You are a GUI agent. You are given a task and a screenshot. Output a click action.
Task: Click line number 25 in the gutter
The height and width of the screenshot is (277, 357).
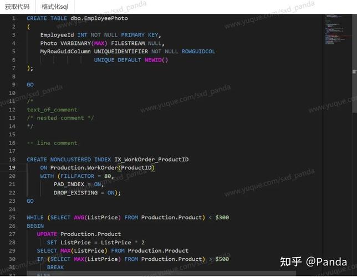tap(12, 218)
